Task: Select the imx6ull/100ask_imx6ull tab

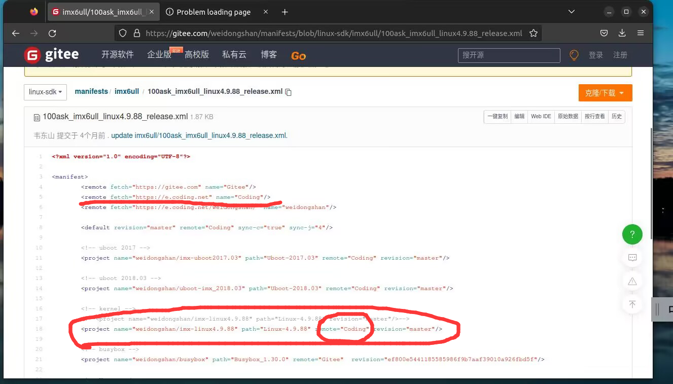Action: pos(104,12)
